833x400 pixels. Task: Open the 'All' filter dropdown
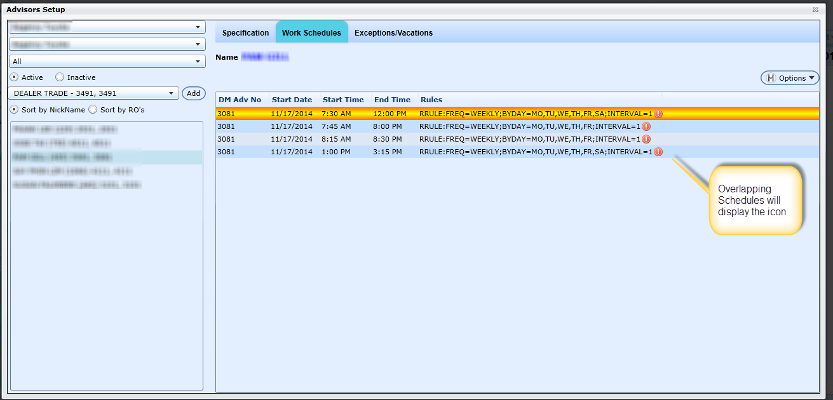pos(198,62)
